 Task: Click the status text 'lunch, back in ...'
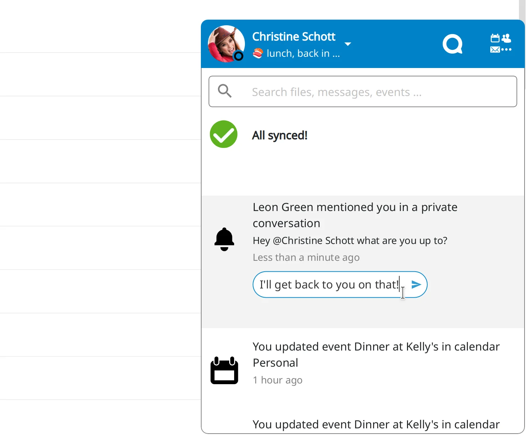click(x=303, y=53)
